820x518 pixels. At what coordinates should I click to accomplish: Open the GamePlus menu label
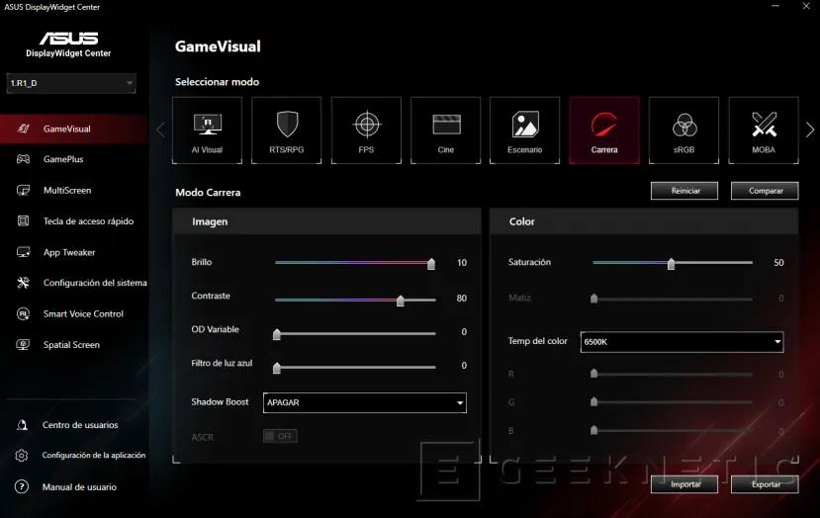(x=63, y=159)
